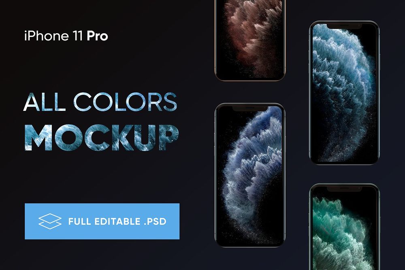Select the iPhone with purple grey wallpaper
The height and width of the screenshot is (270, 405).
(250, 175)
